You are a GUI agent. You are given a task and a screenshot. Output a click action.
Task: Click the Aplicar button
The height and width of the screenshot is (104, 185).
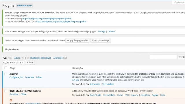click(x=30, y=62)
